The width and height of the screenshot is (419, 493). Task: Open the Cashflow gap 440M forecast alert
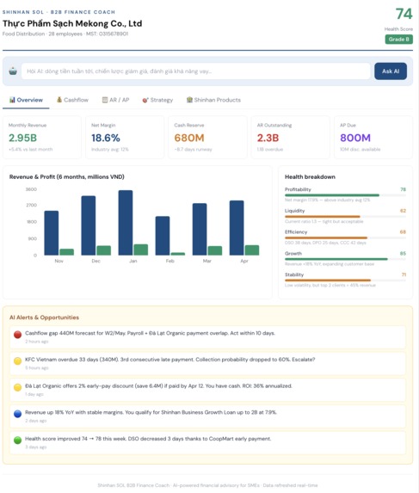207,337
